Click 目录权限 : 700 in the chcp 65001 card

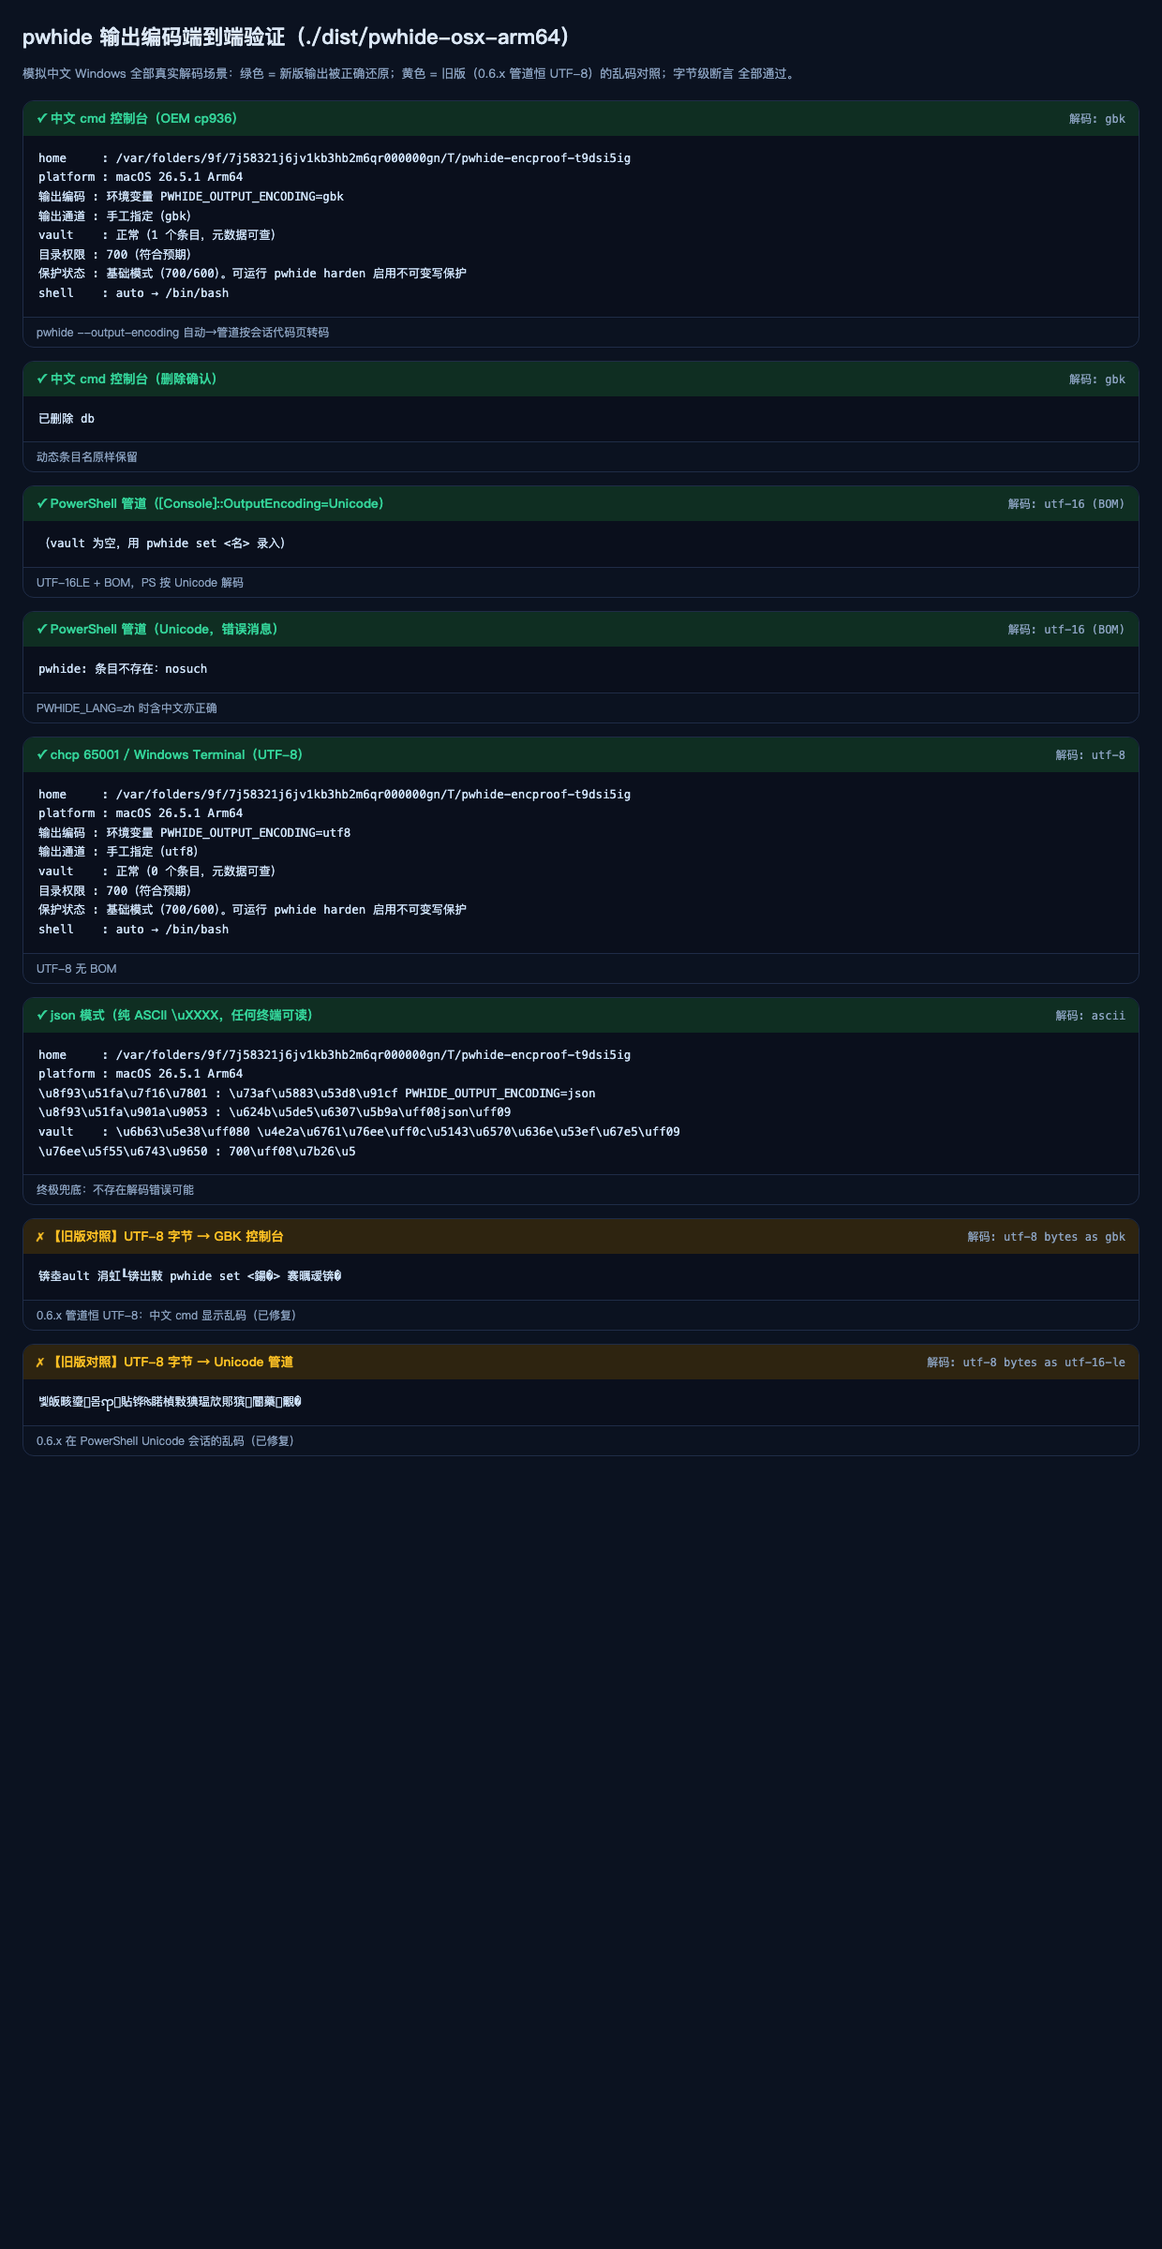point(115,890)
